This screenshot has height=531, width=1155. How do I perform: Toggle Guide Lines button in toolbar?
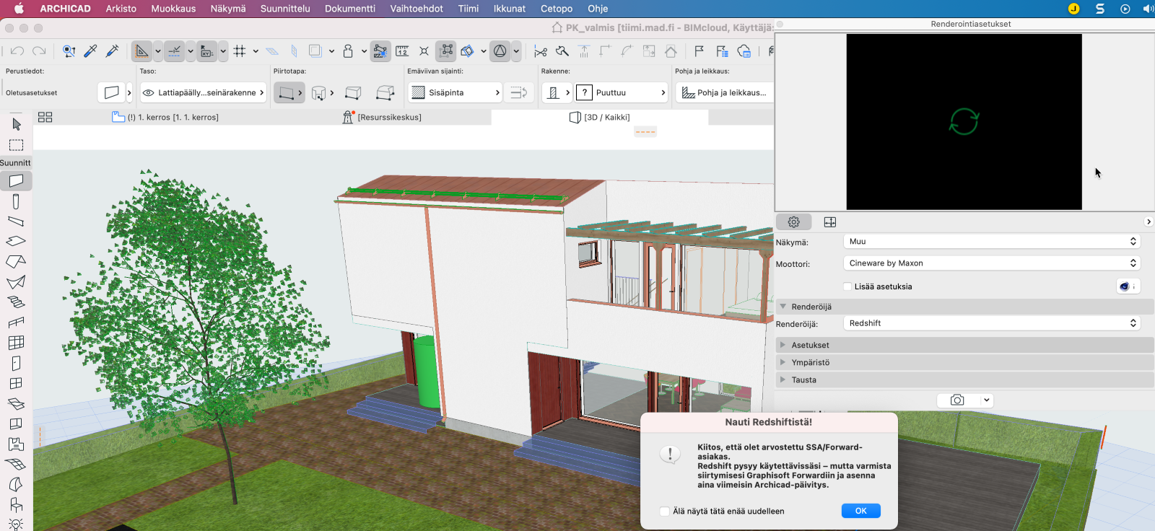click(x=142, y=51)
